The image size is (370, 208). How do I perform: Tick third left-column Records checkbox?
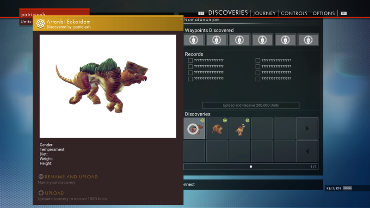(x=191, y=73)
